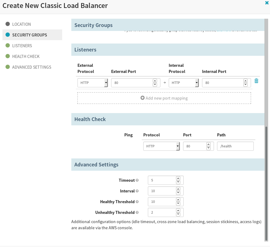Delete the HTTP 80 listener with trash icon
270x247 pixels.
point(256,81)
